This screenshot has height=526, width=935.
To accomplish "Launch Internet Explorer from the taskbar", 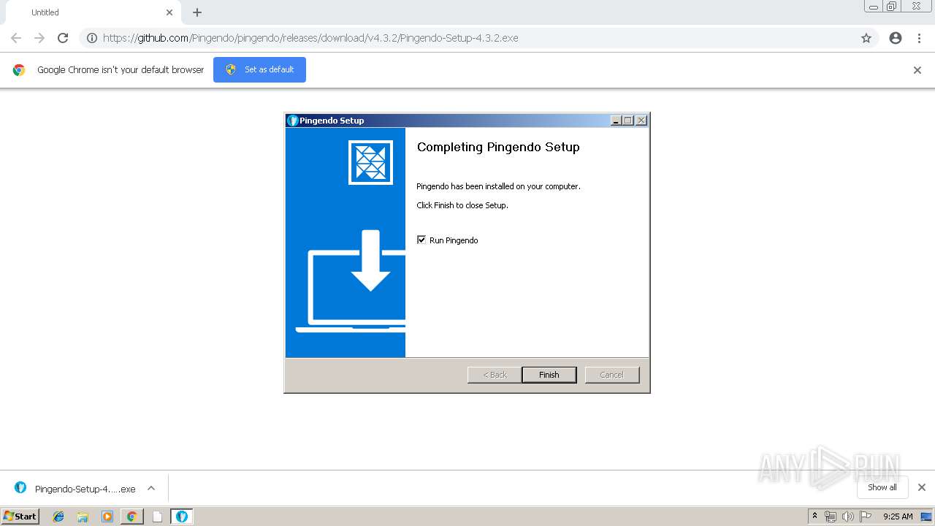I will click(58, 517).
